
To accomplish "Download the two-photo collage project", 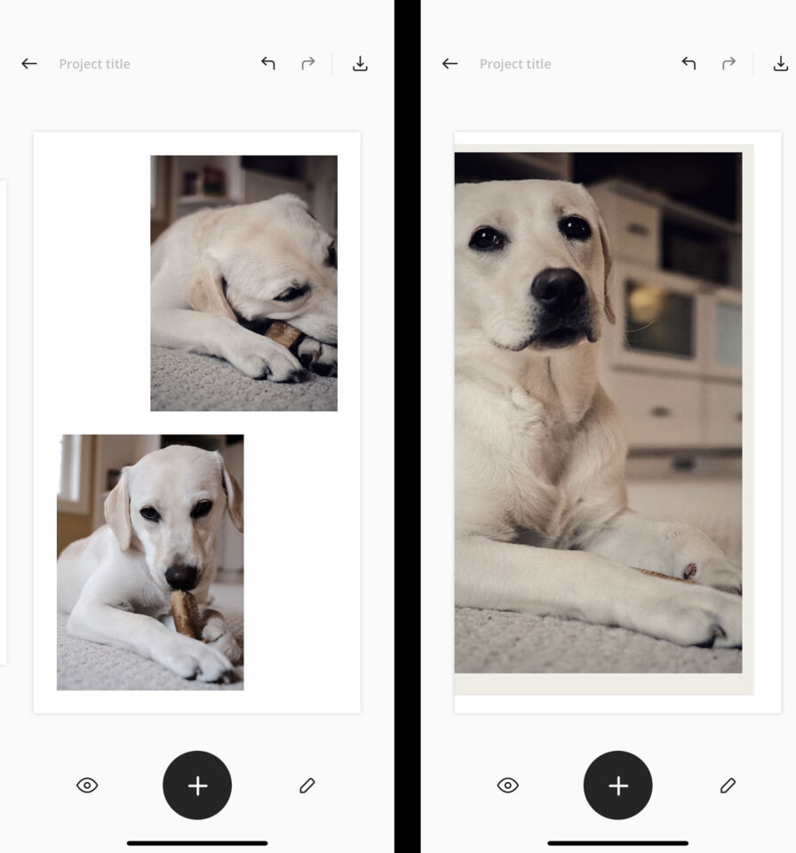I will pyautogui.click(x=360, y=64).
